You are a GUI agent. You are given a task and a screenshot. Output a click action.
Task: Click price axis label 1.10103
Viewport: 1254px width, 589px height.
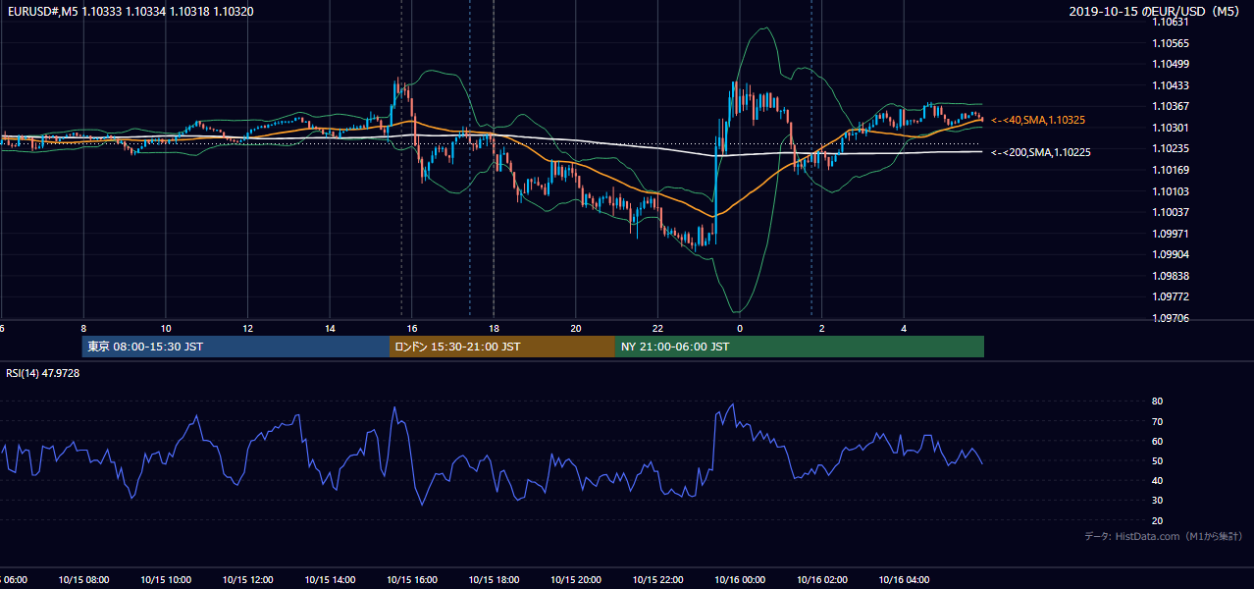click(x=1171, y=191)
